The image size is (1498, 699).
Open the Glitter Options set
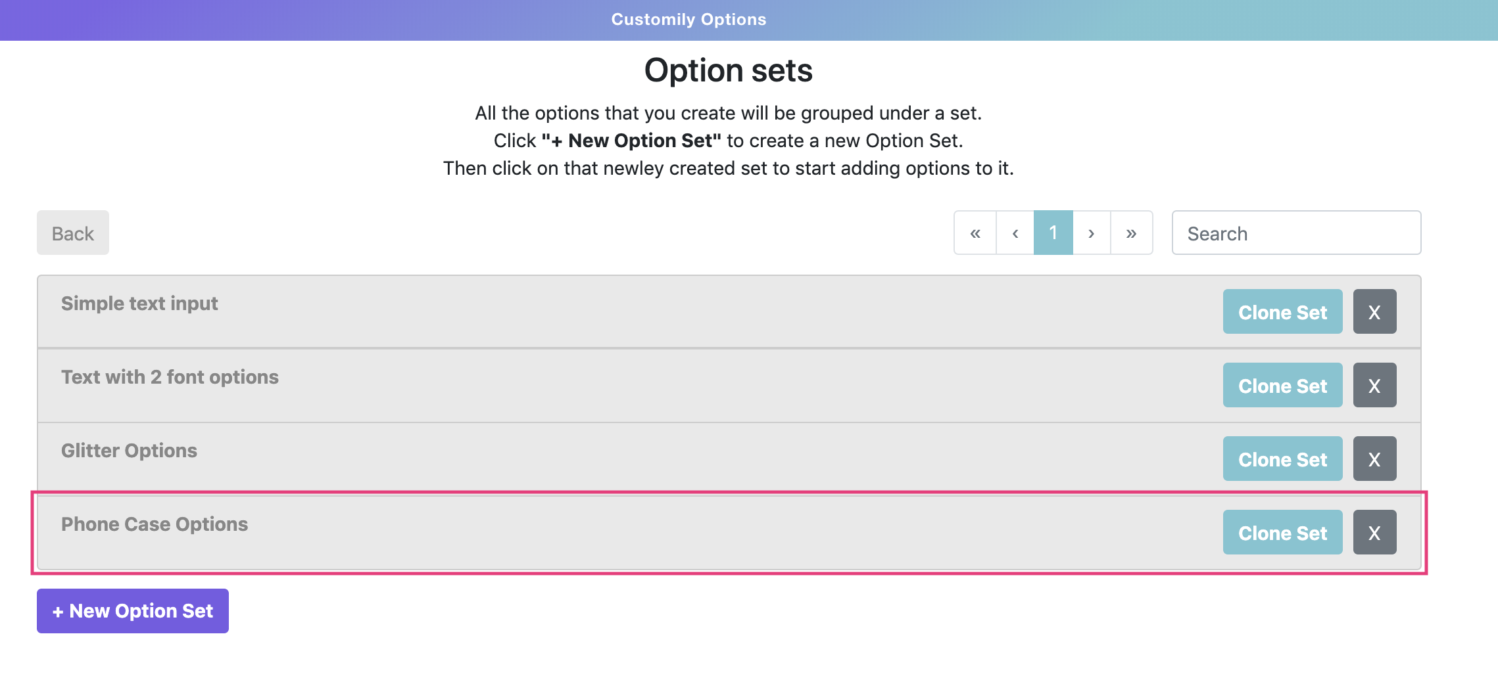point(129,451)
